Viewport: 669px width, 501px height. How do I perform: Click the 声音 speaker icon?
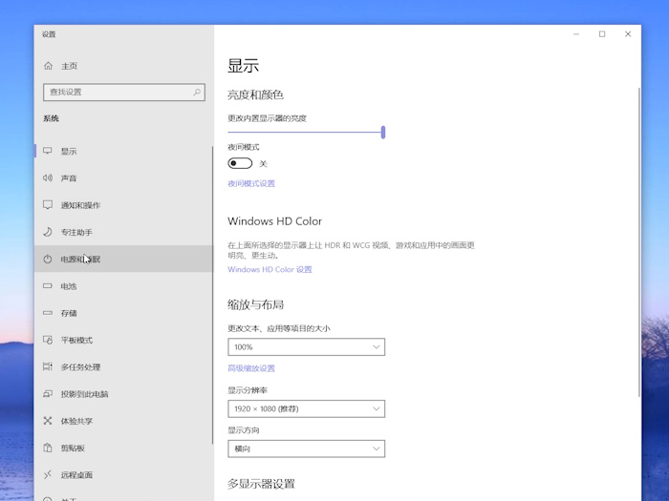tap(48, 177)
